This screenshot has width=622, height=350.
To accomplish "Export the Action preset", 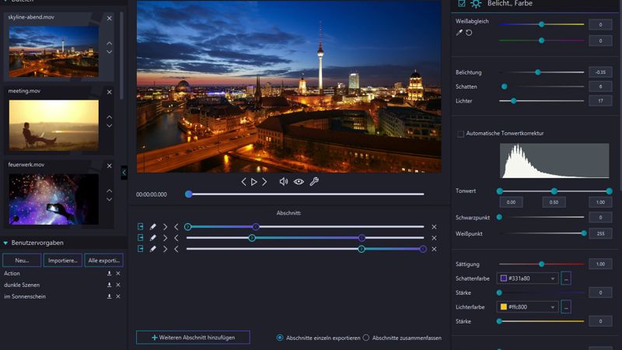I will [109, 274].
